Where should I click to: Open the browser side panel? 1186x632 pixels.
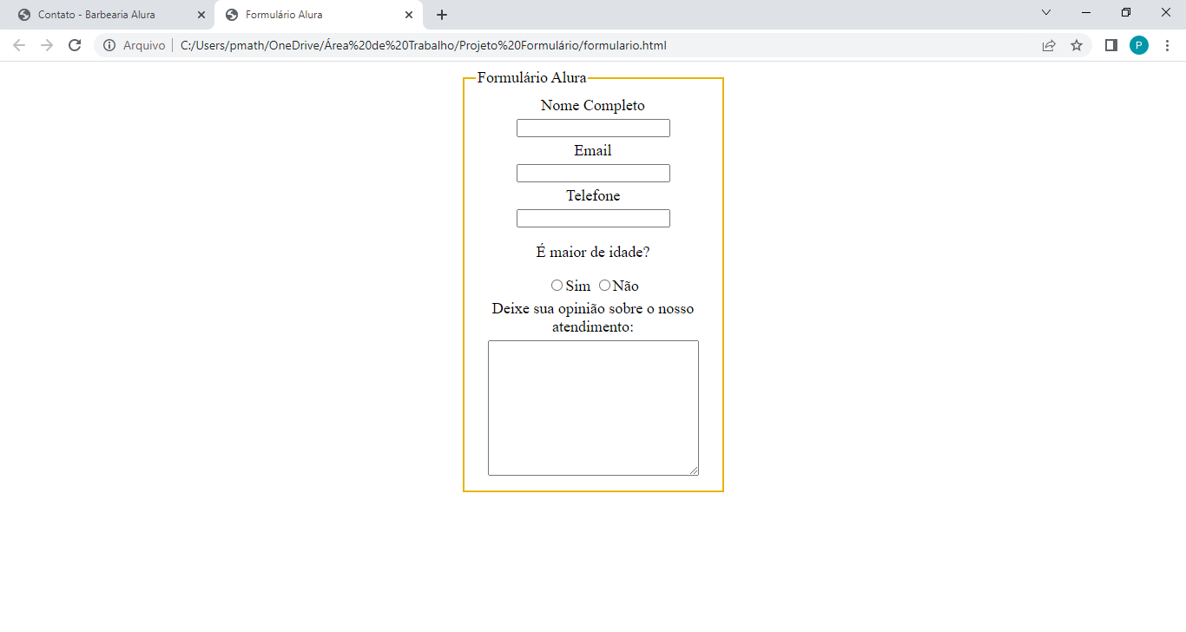tap(1110, 45)
